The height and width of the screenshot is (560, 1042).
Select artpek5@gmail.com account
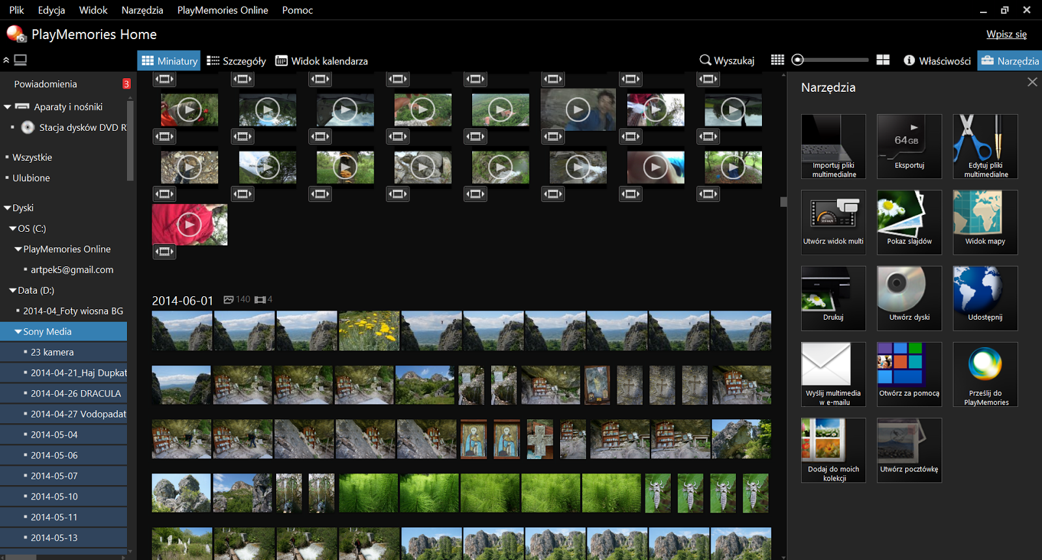pyautogui.click(x=72, y=270)
